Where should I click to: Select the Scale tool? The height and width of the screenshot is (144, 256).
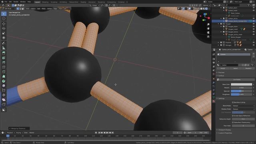[x=4, y=33]
